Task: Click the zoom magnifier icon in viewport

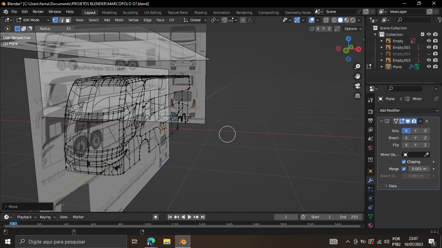Action: tap(358, 67)
